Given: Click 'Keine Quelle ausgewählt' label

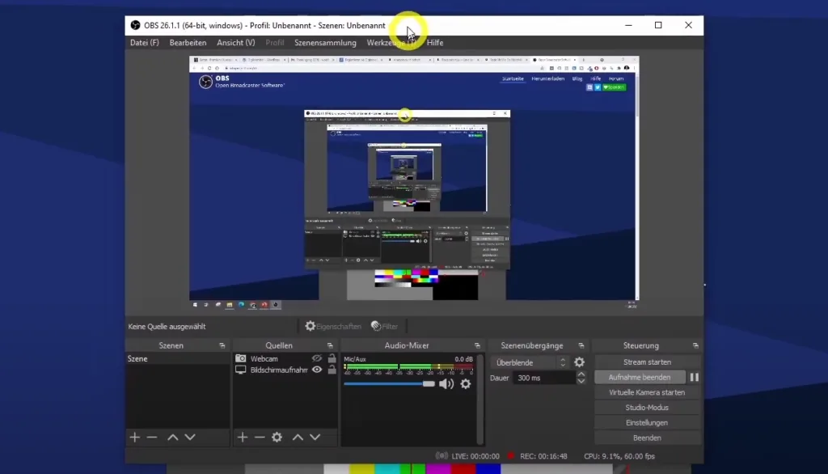Looking at the screenshot, I should tap(167, 327).
